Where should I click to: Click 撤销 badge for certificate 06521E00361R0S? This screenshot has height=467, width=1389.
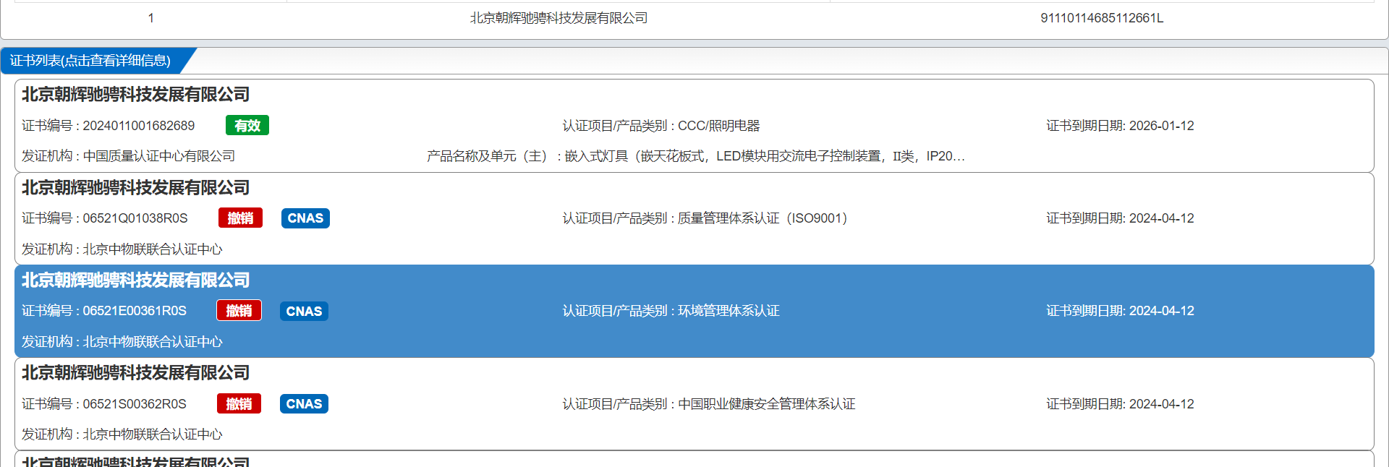(x=239, y=311)
